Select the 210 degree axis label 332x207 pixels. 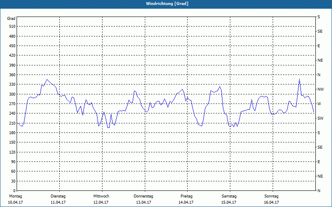[x=12, y=123]
